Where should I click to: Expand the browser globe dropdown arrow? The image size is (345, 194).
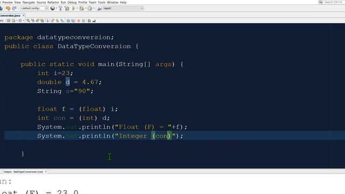pos(56,9)
